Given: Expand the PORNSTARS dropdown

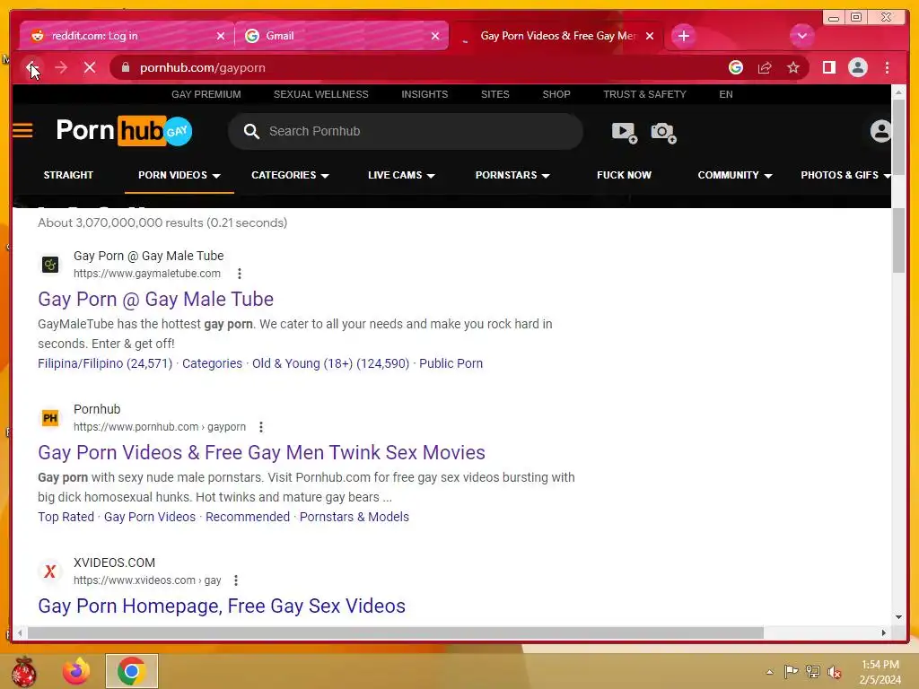Looking at the screenshot, I should tap(512, 175).
